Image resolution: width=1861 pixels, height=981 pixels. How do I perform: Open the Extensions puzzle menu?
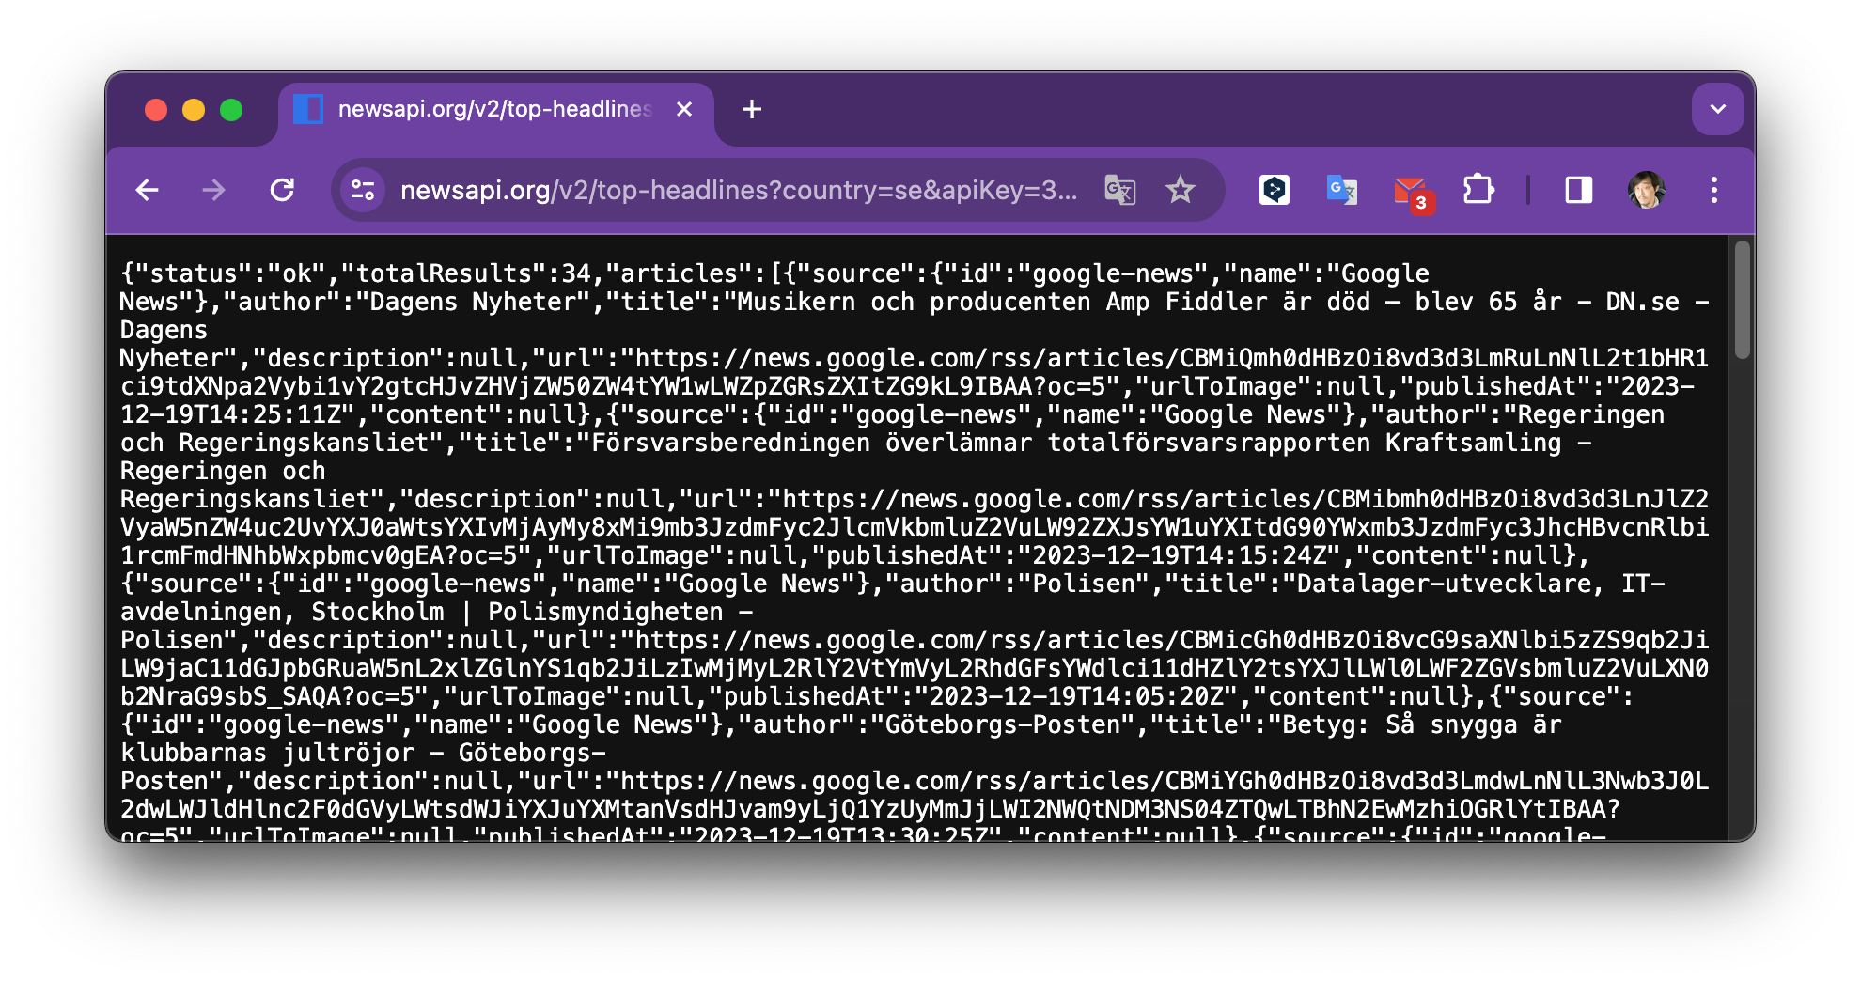tap(1478, 191)
